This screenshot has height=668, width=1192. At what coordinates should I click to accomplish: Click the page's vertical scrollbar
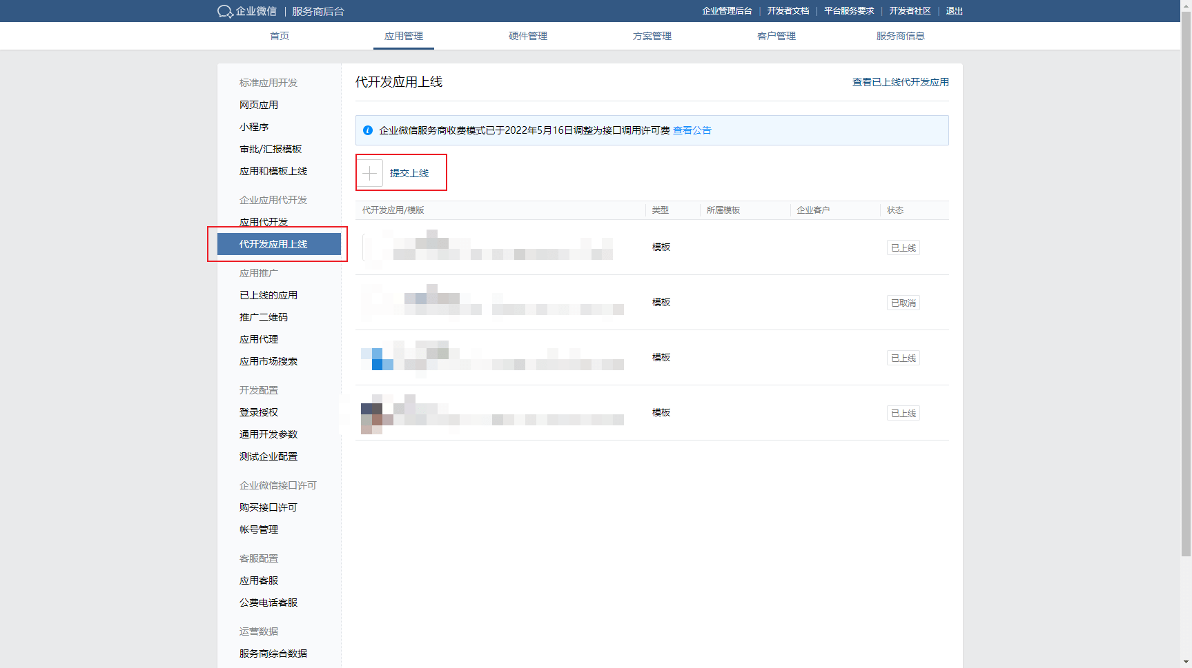click(1186, 276)
